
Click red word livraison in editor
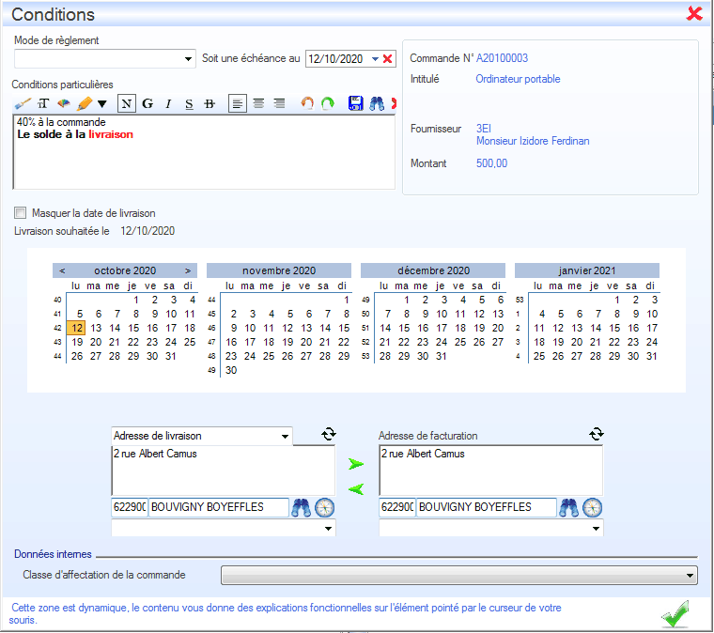coord(111,134)
